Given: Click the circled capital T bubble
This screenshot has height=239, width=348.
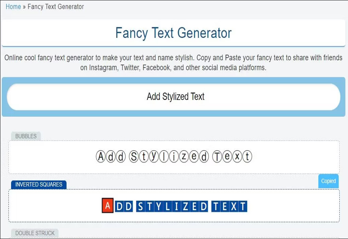Looking at the screenshot, I should click(217, 156).
